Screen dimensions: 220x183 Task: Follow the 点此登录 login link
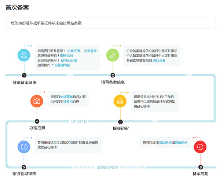[x=91, y=51]
